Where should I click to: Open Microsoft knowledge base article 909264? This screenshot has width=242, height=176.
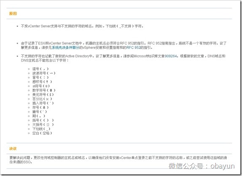[171, 56]
